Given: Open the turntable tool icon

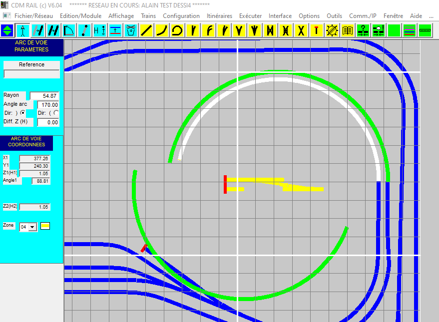Looking at the screenshot, I should (332, 30).
